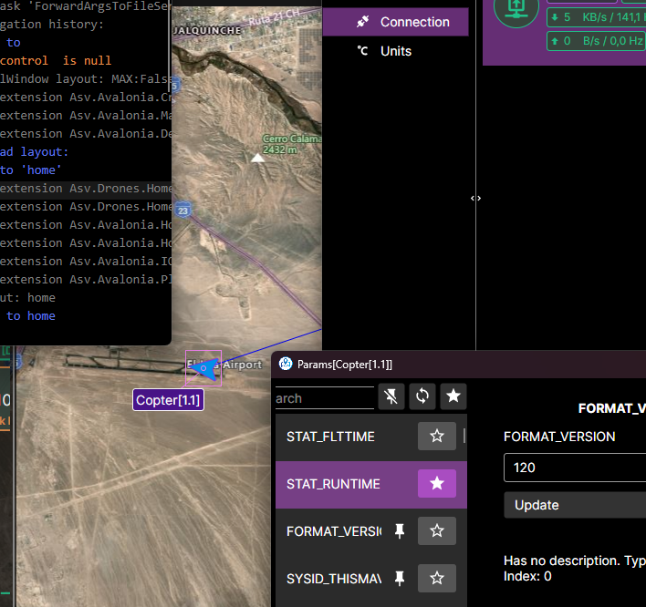Click the pin icon next to FORMAT_VERSION

point(399,530)
